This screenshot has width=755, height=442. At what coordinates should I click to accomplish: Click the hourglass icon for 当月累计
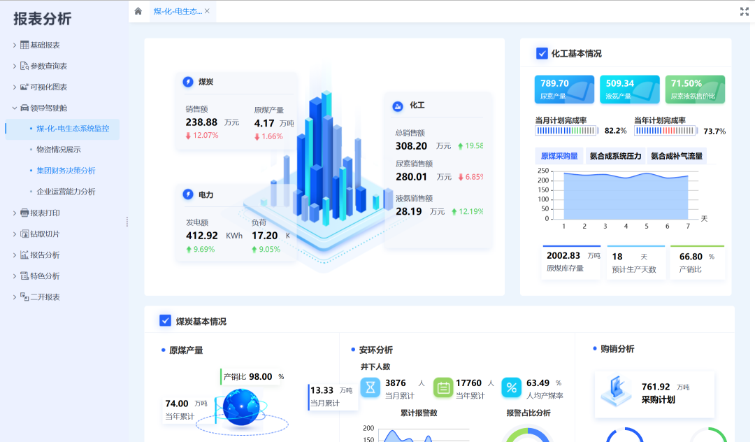(x=371, y=387)
